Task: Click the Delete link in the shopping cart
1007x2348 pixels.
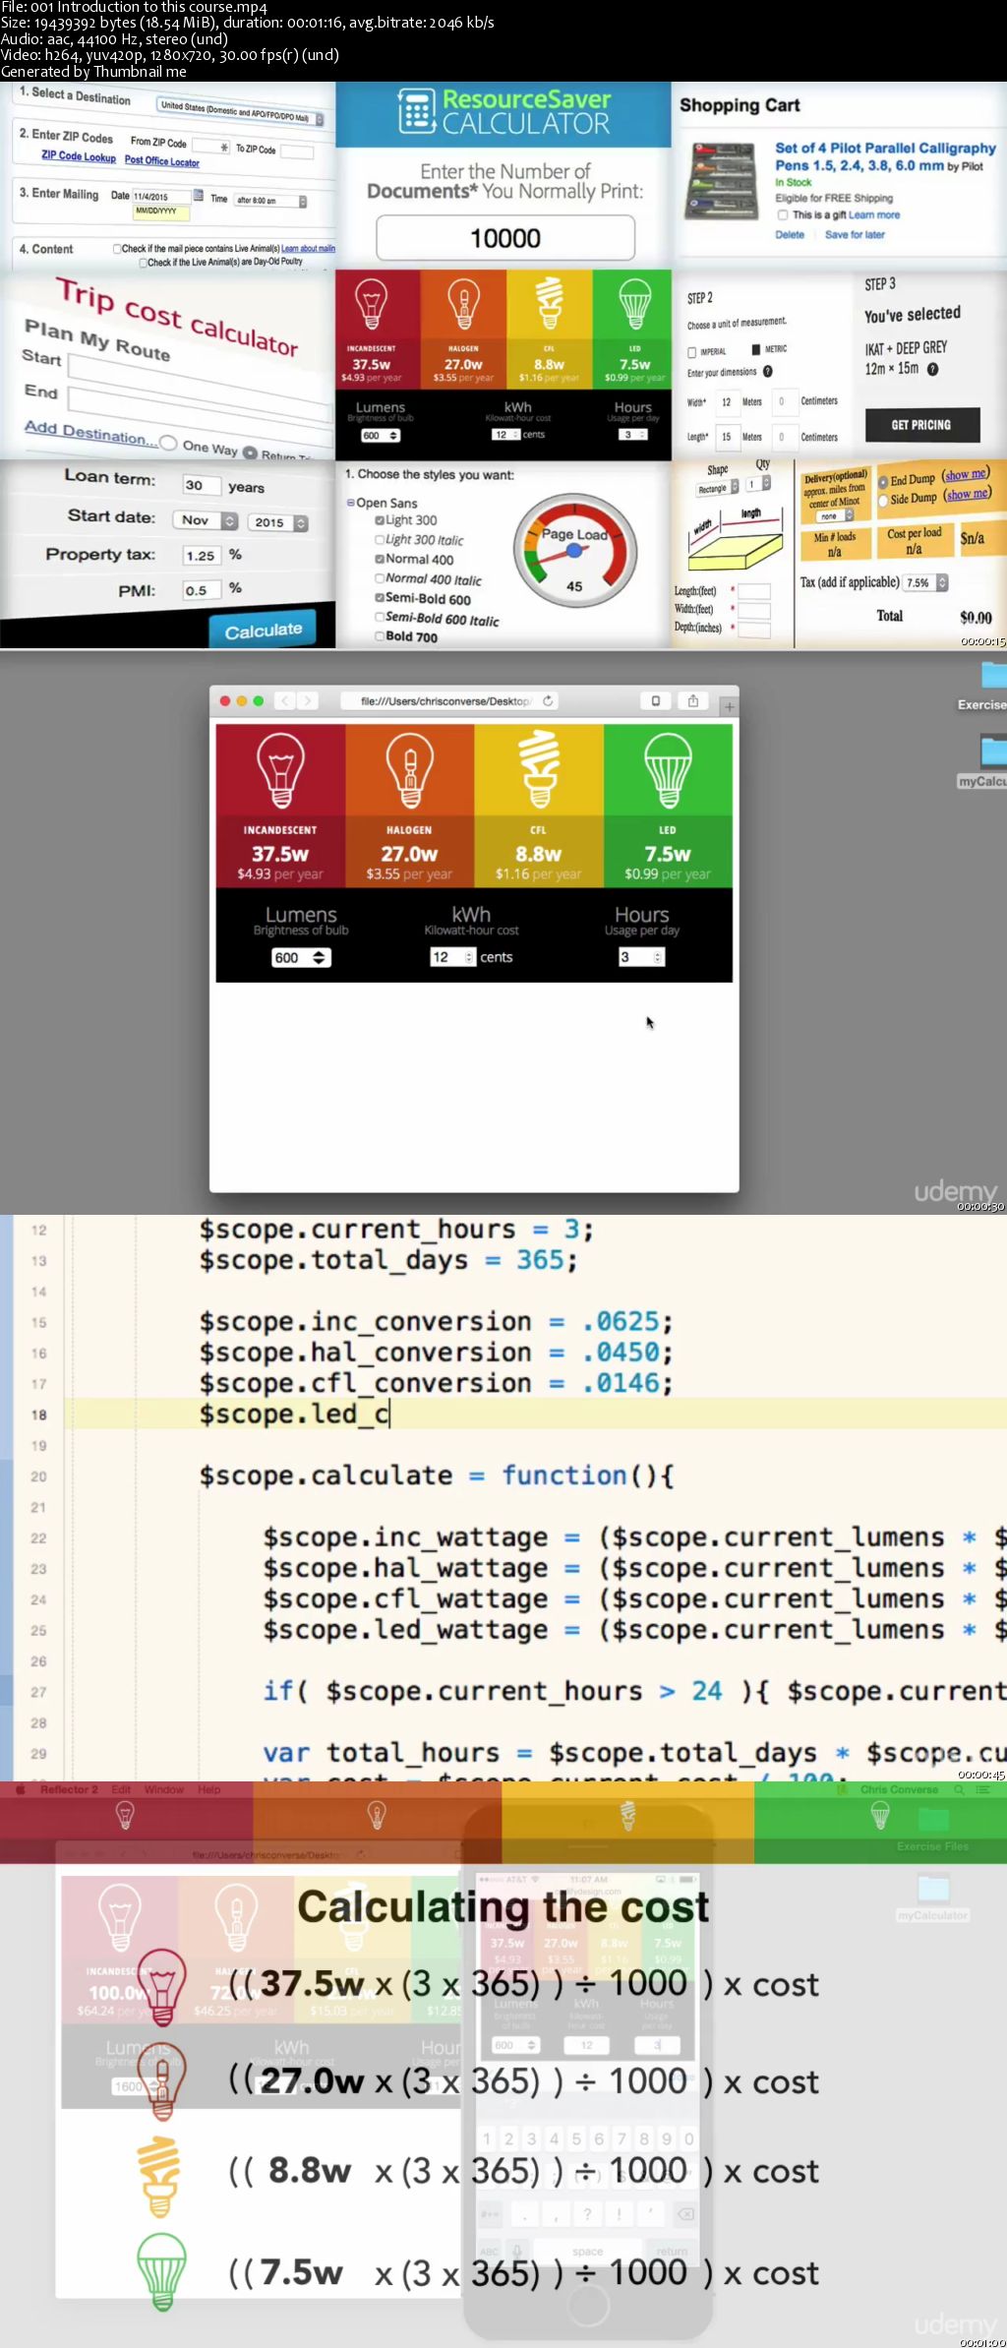Action: click(x=790, y=234)
